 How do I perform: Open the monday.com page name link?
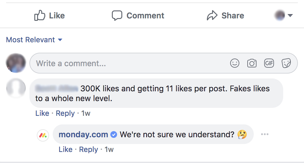[x=83, y=135]
